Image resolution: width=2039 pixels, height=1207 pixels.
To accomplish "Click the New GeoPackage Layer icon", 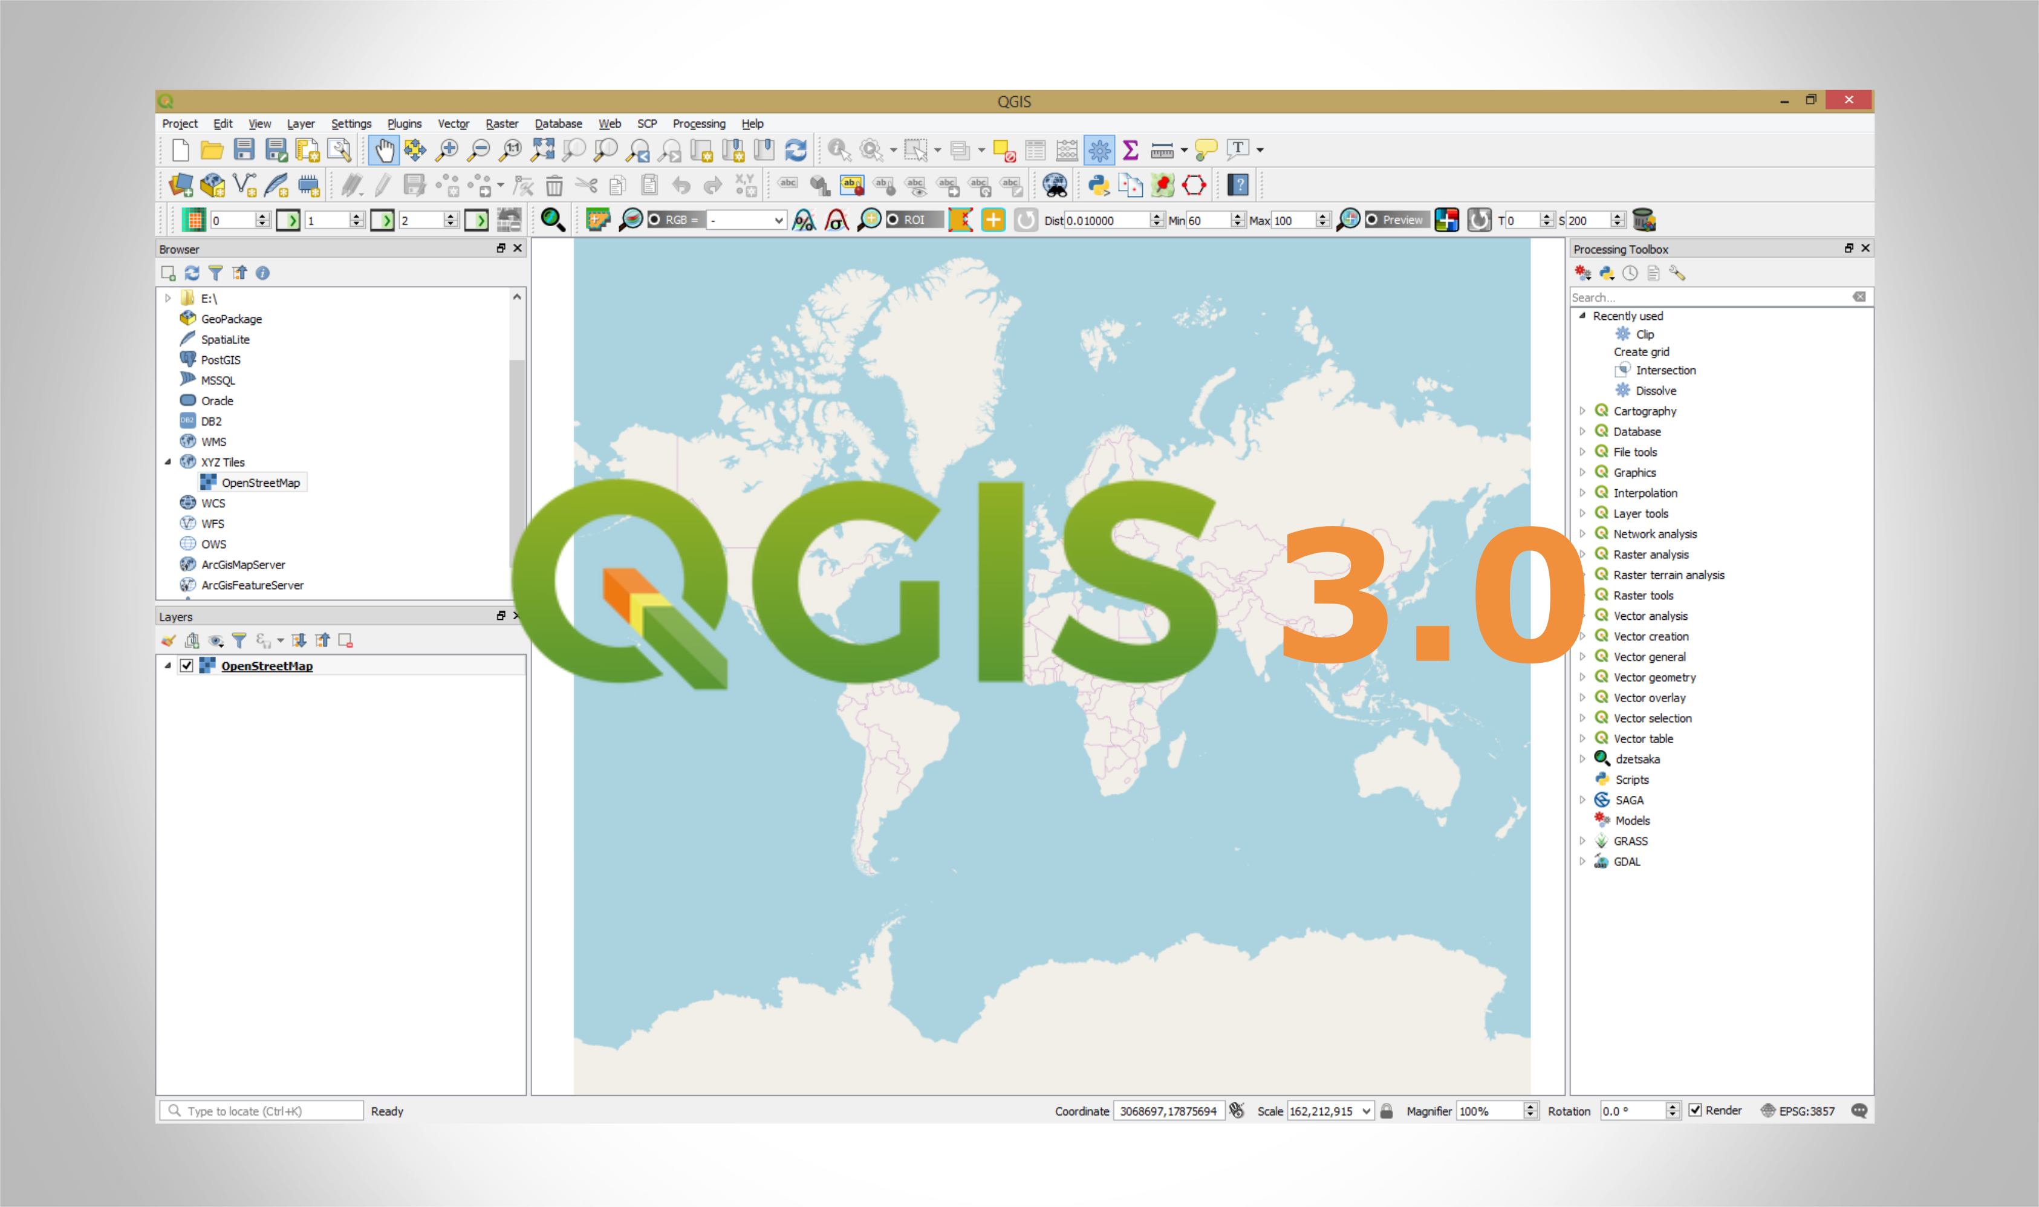I will coord(212,186).
